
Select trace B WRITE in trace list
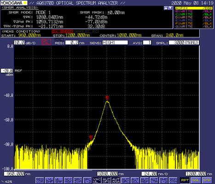[x=194, y=11]
